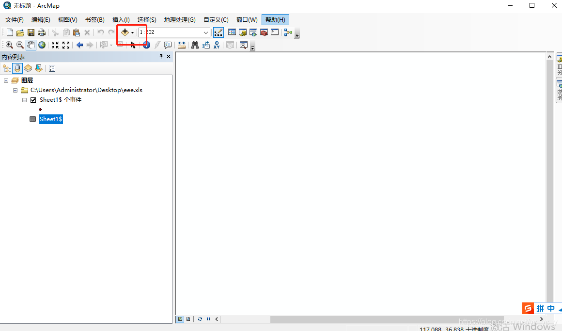Switch to List By Visibility view
Viewport: 562px width, 331px height.
pyautogui.click(x=28, y=68)
